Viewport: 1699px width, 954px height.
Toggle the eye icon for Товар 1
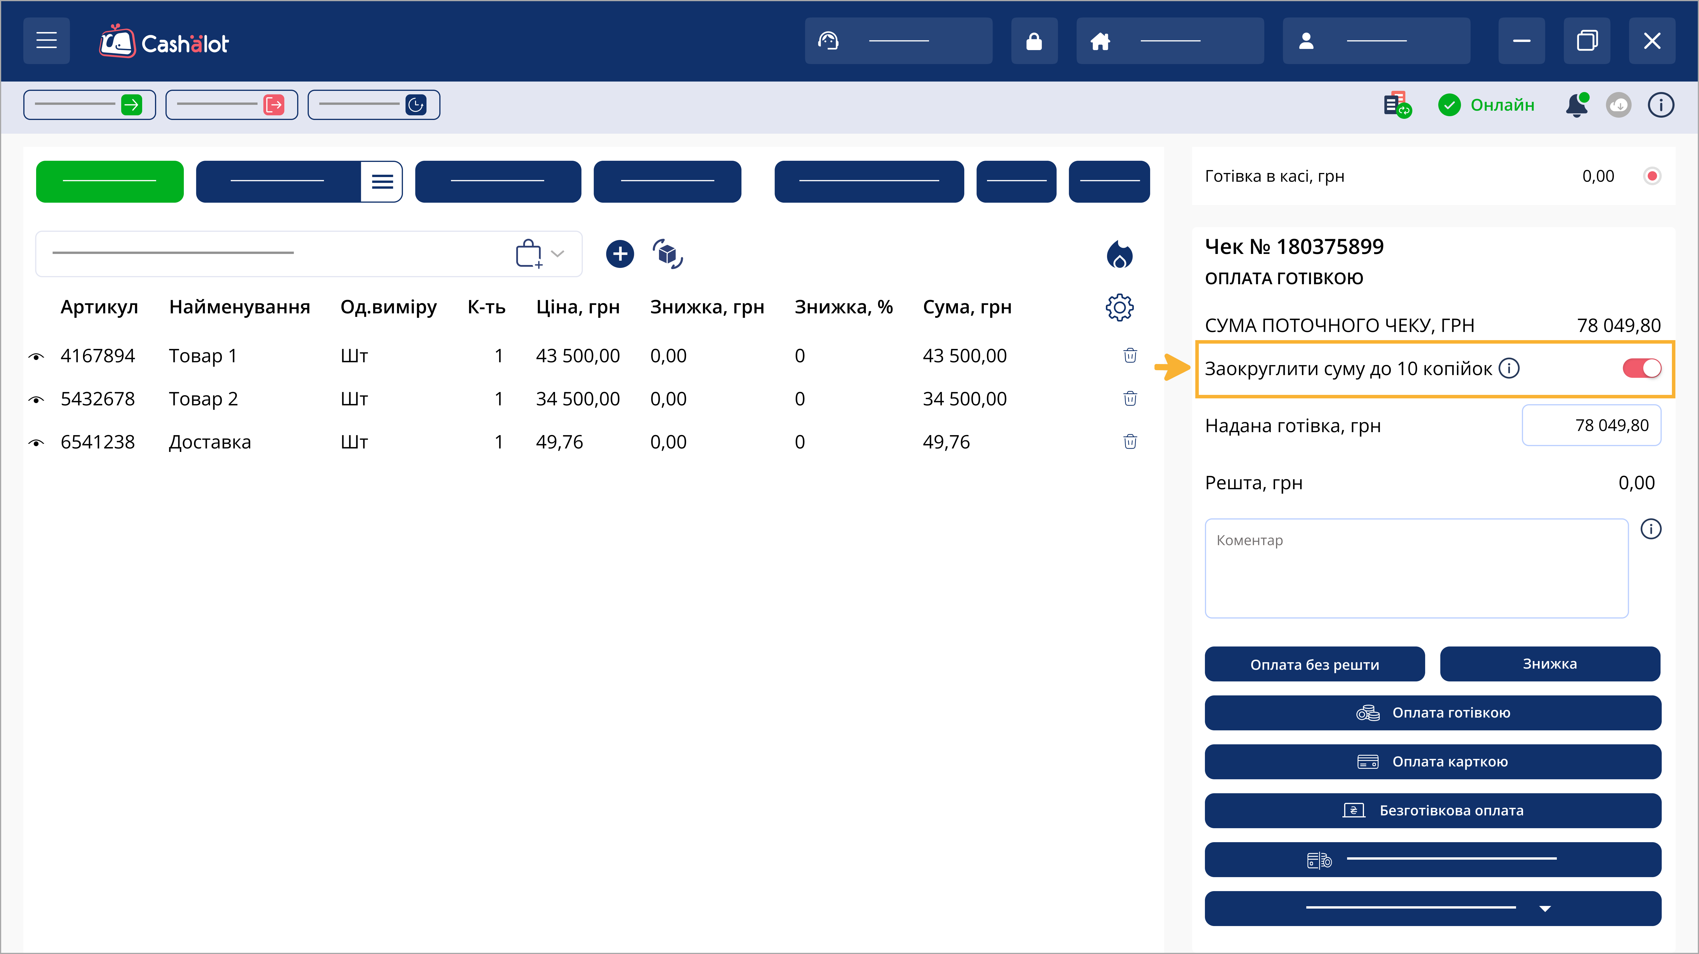(36, 357)
